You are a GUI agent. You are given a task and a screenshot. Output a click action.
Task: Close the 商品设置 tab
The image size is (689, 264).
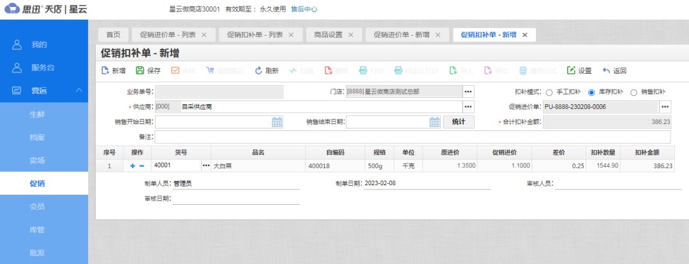click(x=351, y=35)
